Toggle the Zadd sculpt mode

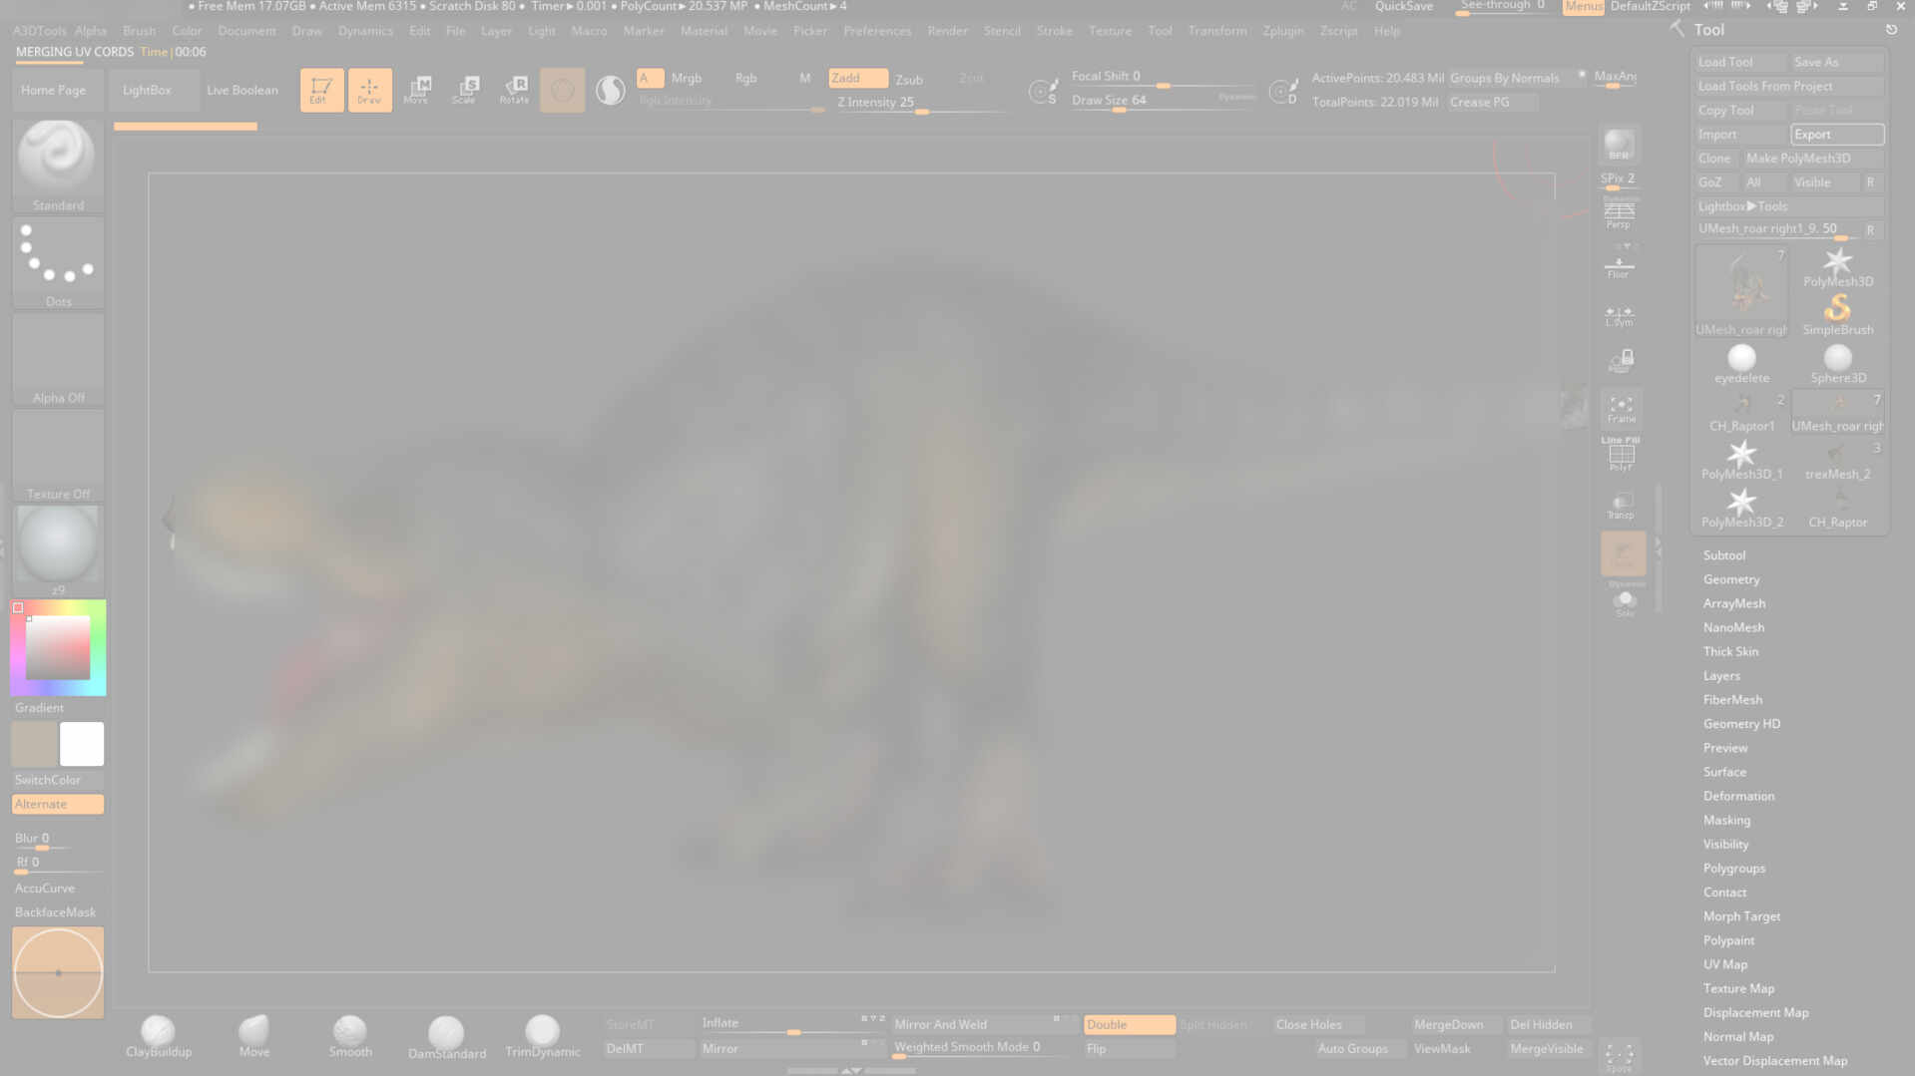click(857, 78)
